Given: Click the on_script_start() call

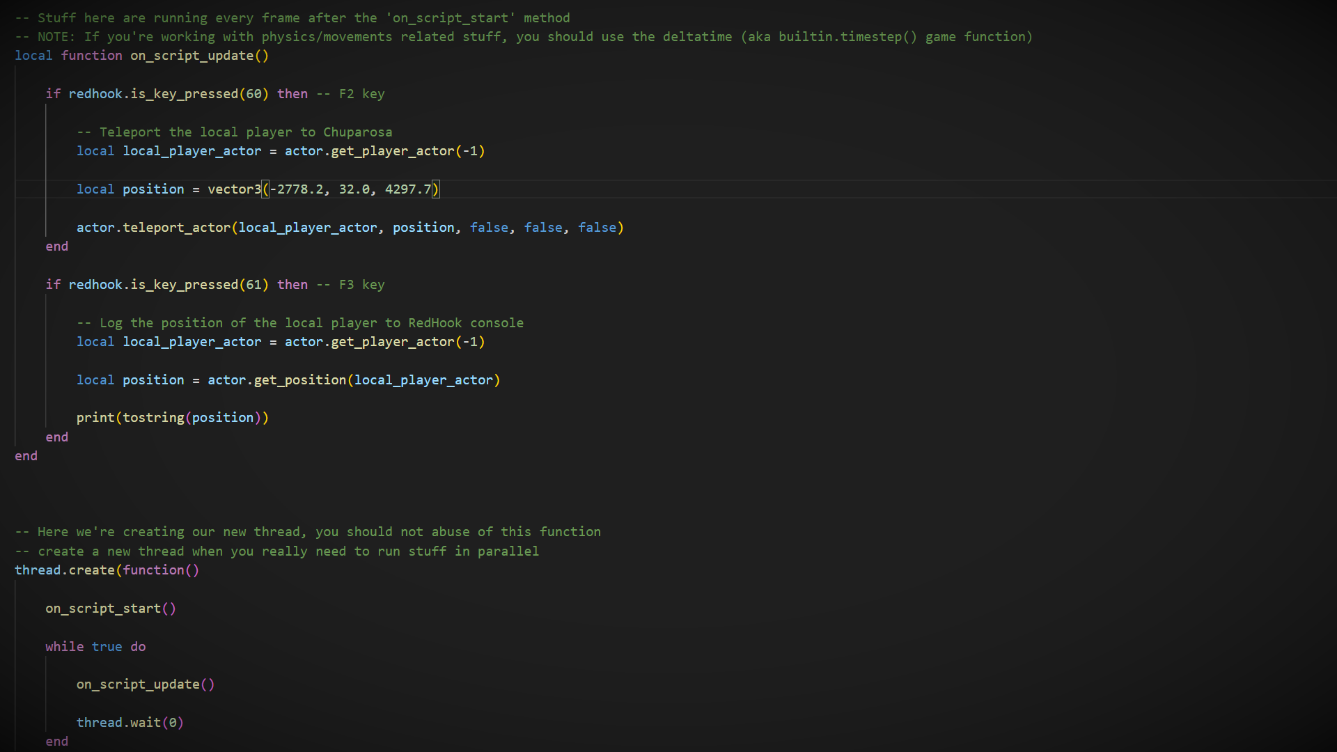Looking at the screenshot, I should pos(110,609).
